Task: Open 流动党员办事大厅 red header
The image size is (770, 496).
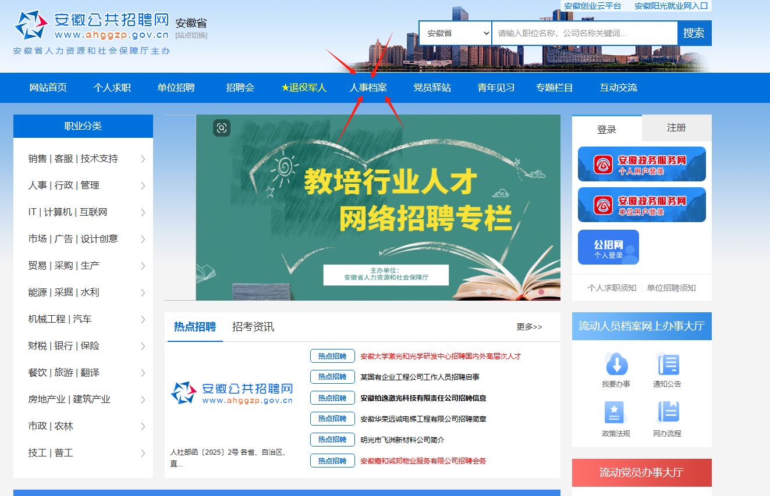Action: (642, 473)
